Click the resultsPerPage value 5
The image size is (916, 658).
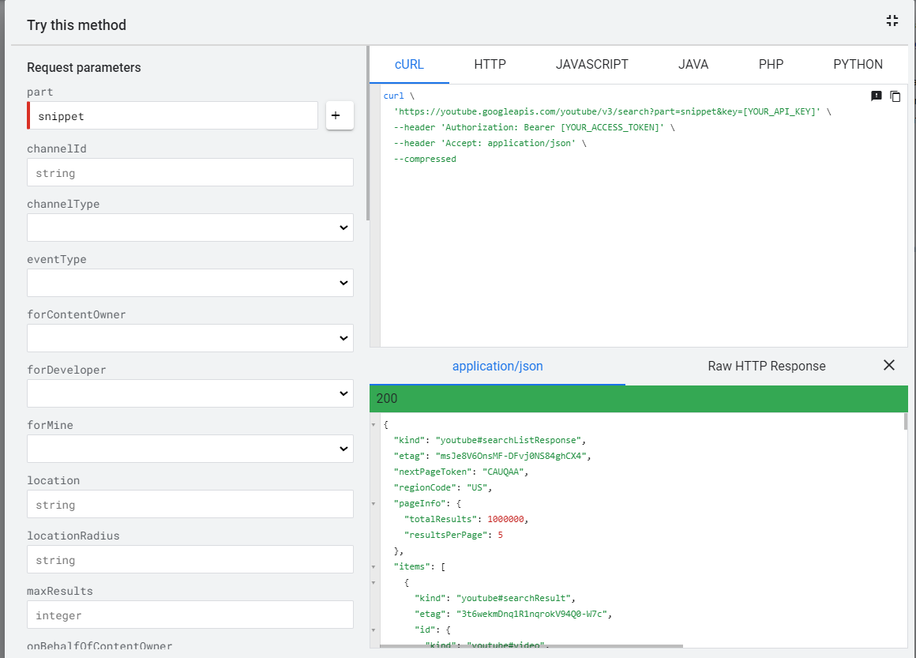tap(500, 535)
